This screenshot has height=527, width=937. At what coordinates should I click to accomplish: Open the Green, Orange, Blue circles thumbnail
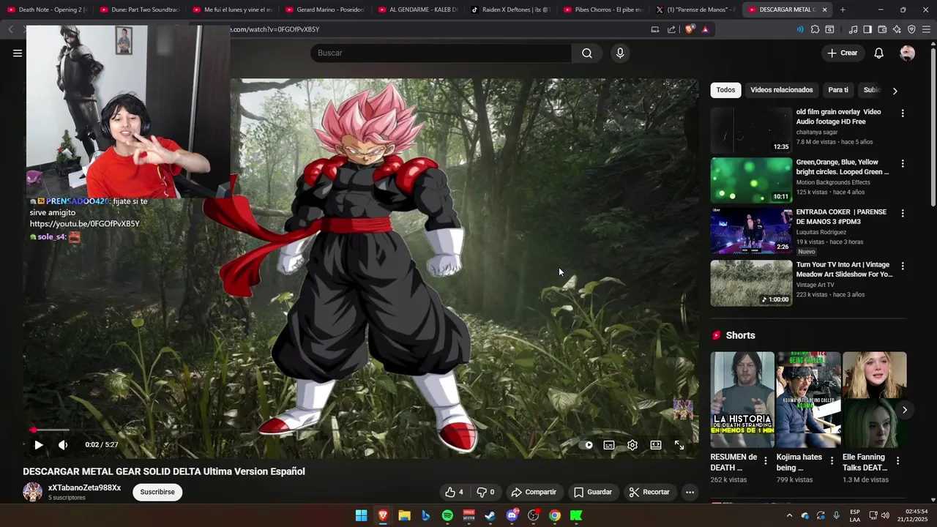tap(751, 180)
